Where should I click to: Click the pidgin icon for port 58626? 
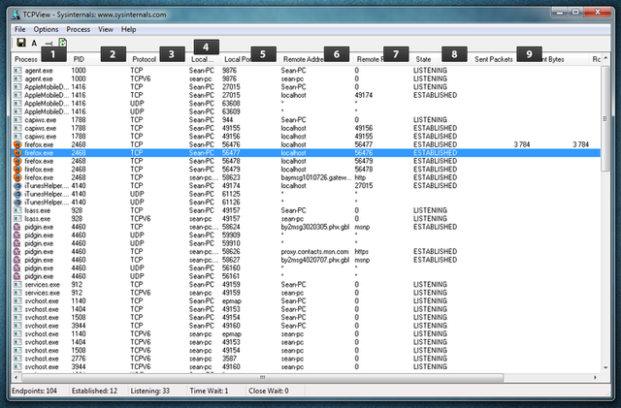pyautogui.click(x=17, y=252)
